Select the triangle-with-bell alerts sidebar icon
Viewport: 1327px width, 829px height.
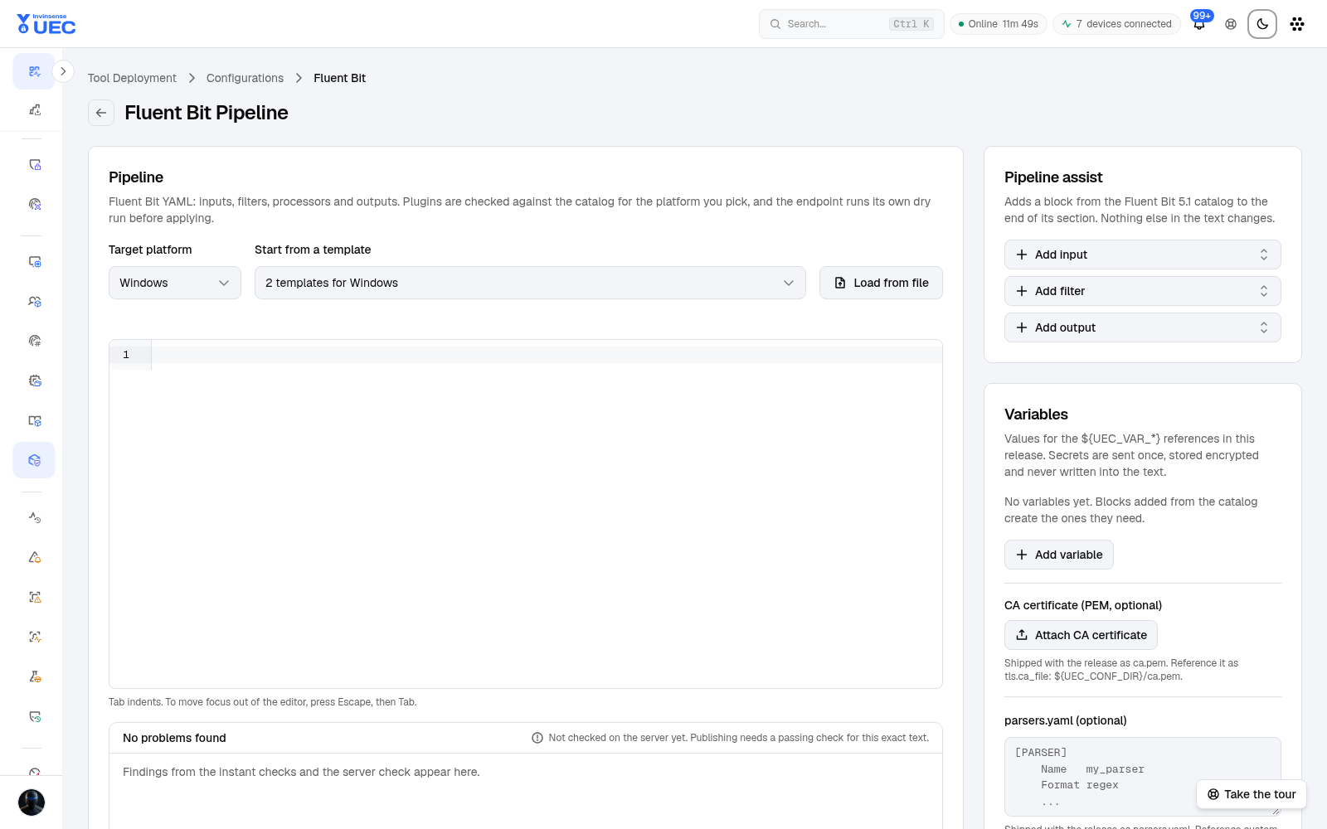35,557
